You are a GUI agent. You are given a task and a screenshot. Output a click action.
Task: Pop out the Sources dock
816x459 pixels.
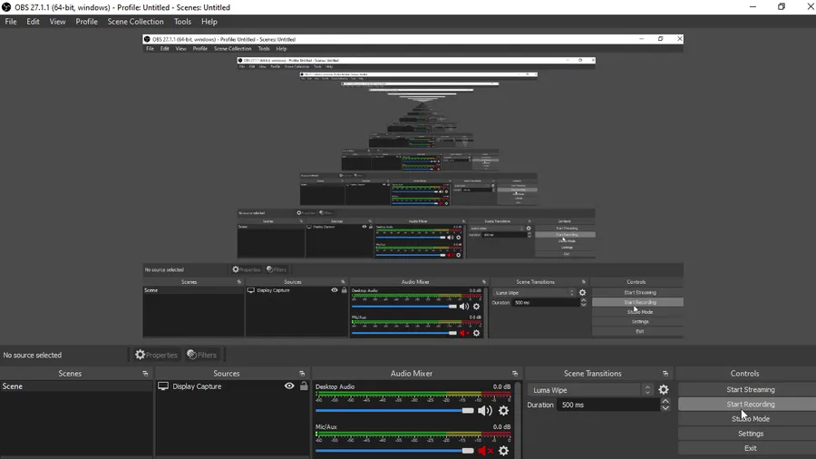(x=302, y=374)
